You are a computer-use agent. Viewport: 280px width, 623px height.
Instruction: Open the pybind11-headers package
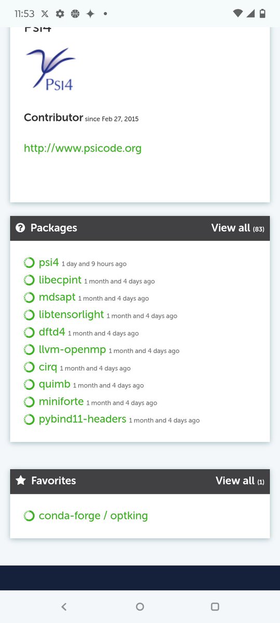coord(83,419)
